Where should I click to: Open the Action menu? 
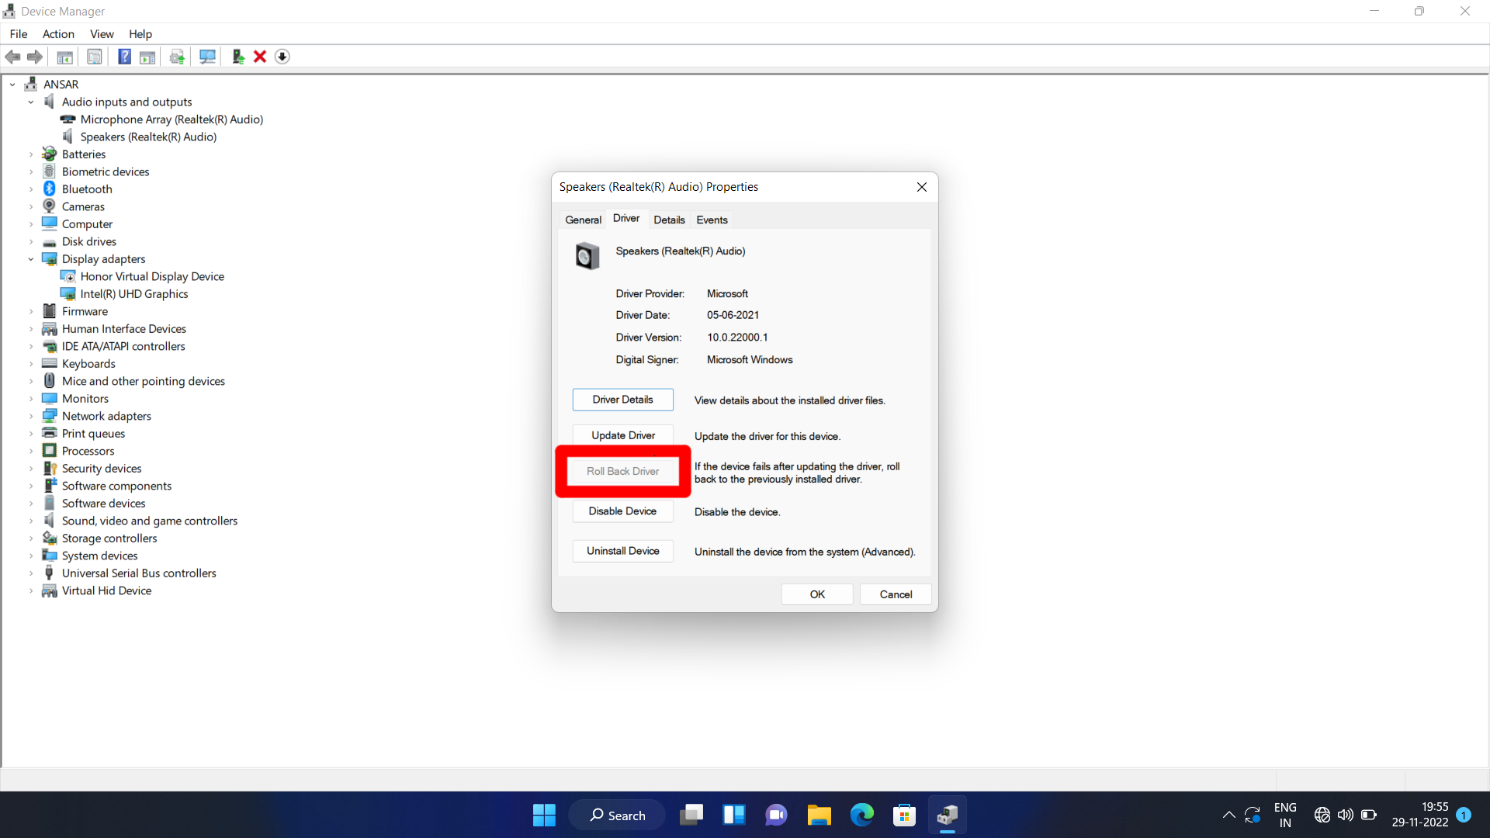coord(58,33)
